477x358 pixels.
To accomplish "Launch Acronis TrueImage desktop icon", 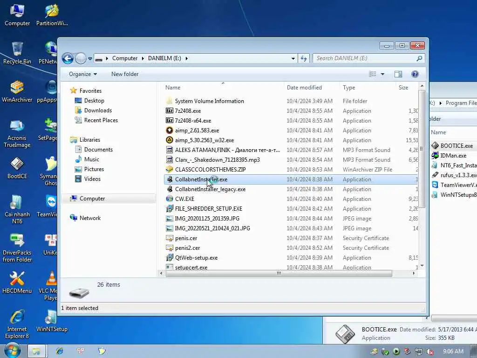I will (x=17, y=133).
